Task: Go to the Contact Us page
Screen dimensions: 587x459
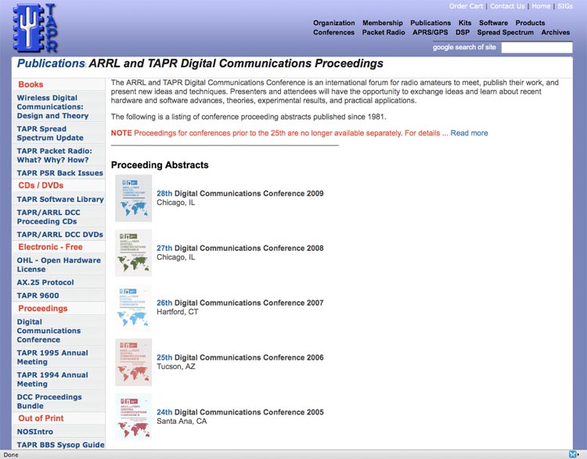Action: [507, 6]
